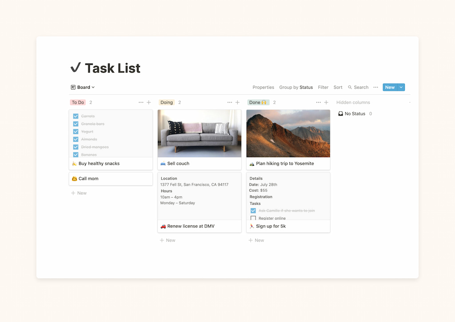The width and height of the screenshot is (455, 322).
Task: Open Doing column options ellipsis
Action: [230, 103]
